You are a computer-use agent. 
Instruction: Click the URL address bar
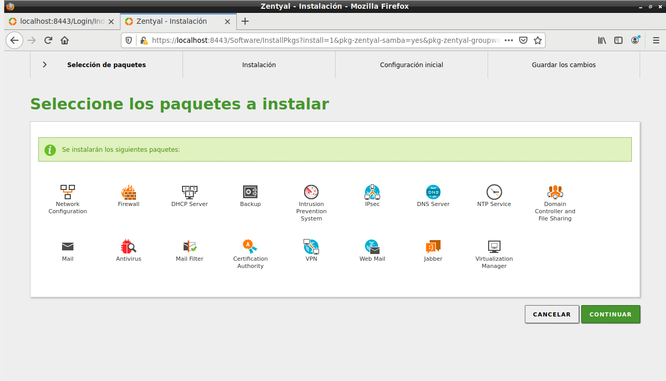326,40
